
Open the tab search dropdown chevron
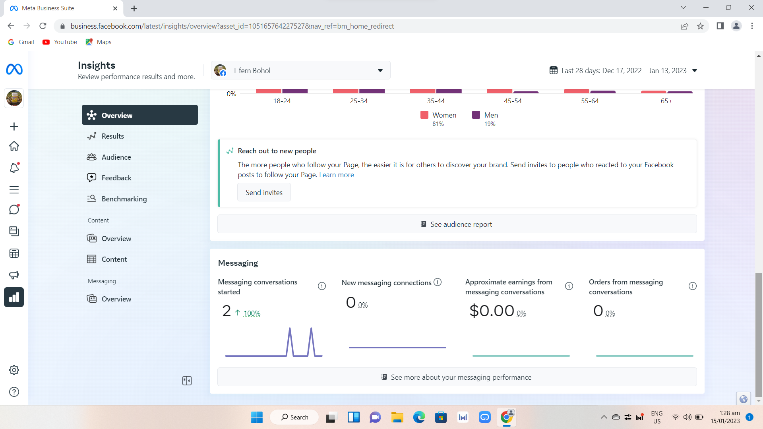pos(683,8)
